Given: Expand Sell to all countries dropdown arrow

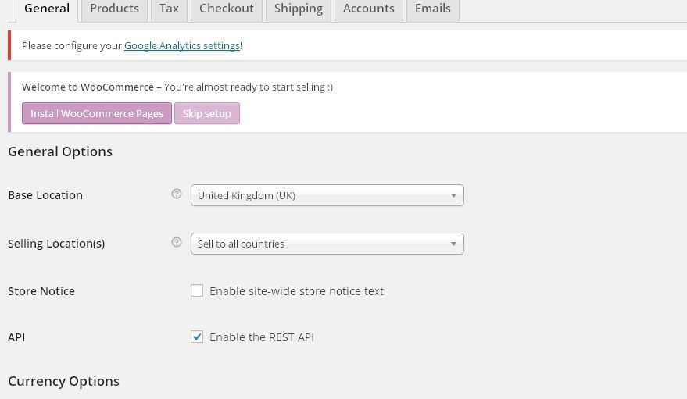Looking at the screenshot, I should (454, 244).
